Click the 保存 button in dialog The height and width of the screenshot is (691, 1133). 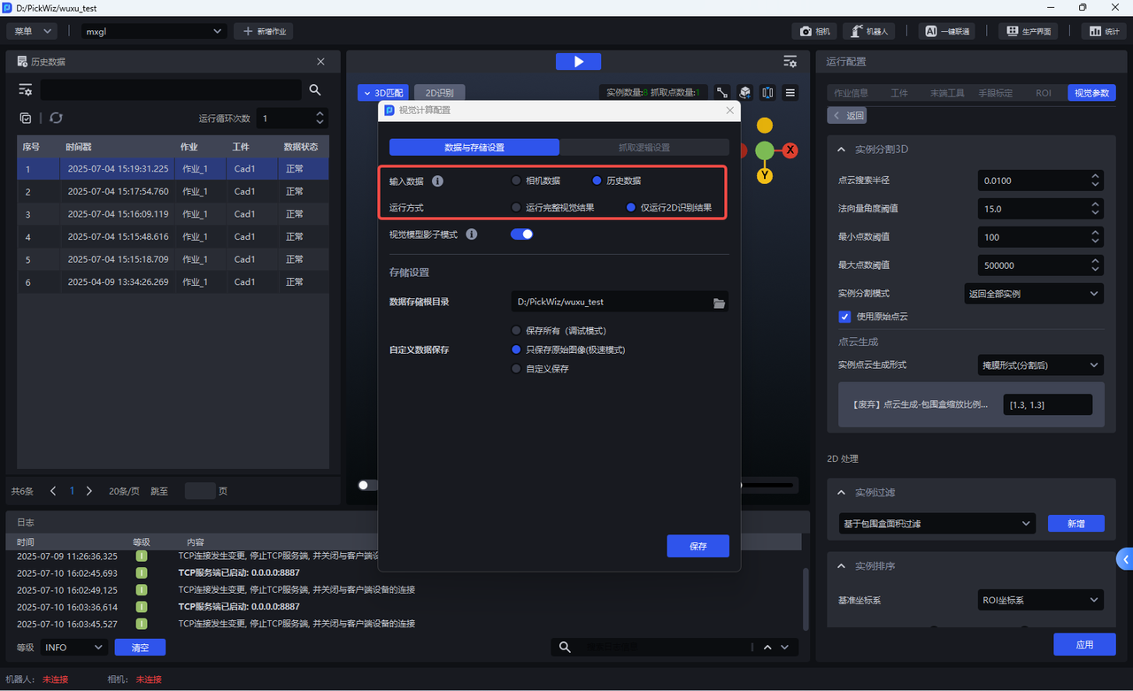[x=698, y=546]
